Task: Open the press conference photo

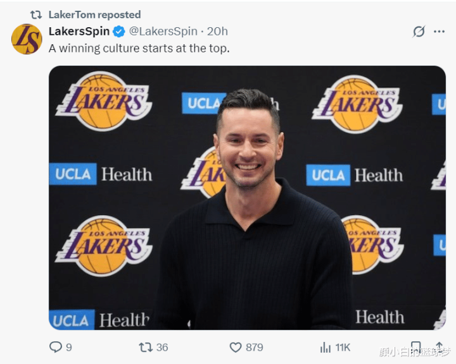Action: 247,197
